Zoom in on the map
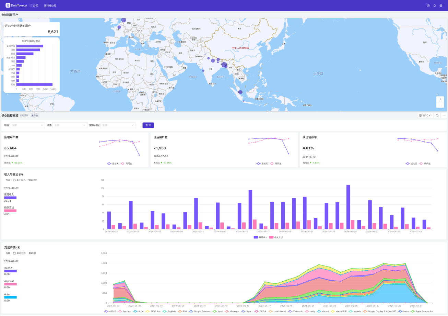Screen dimensions: 448x316 [440, 99]
